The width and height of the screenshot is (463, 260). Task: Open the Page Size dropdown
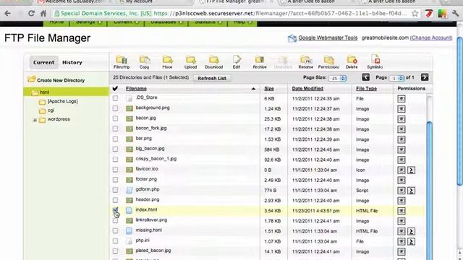(338, 78)
